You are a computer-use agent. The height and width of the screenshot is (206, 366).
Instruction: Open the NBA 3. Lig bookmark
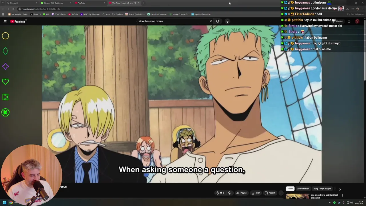point(90,14)
